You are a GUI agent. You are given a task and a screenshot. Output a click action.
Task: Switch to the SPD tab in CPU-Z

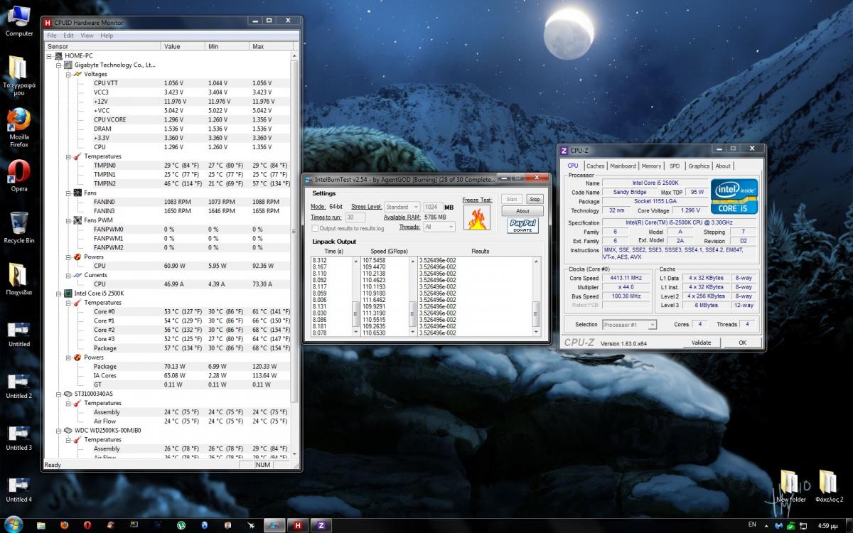[674, 166]
